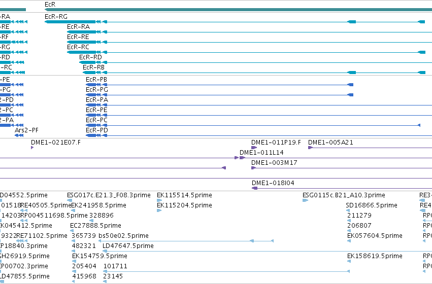Click the EK158619.5prime EST label
The width and height of the screenshot is (432, 284).
tap(375, 257)
